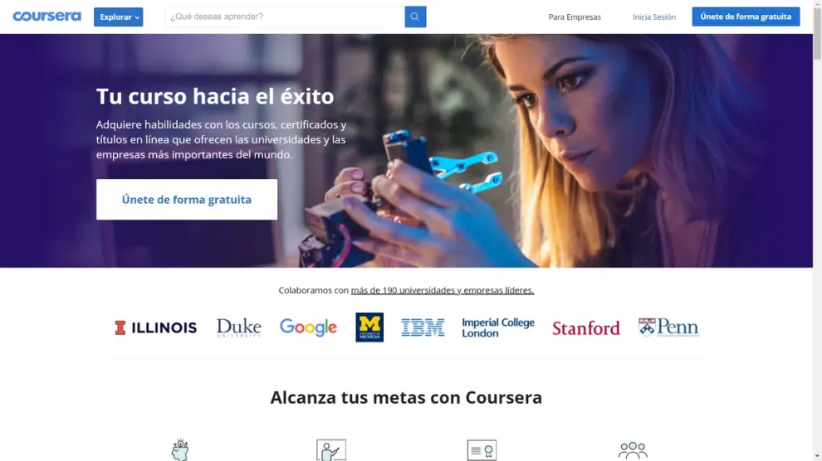Expand the Explorar dropdown menu
The height and width of the screenshot is (461, 822).
pos(119,17)
